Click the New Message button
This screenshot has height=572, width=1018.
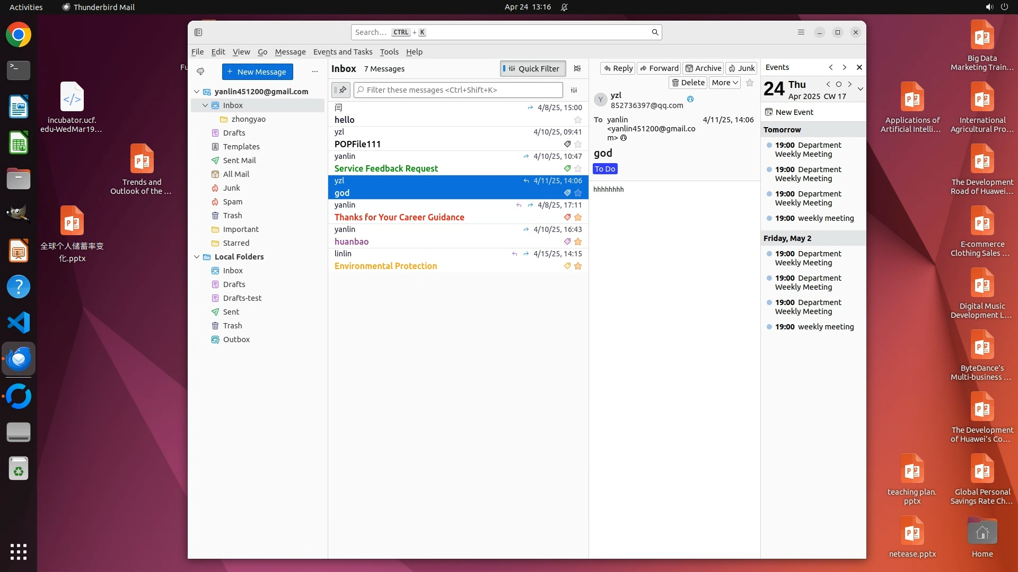click(257, 71)
